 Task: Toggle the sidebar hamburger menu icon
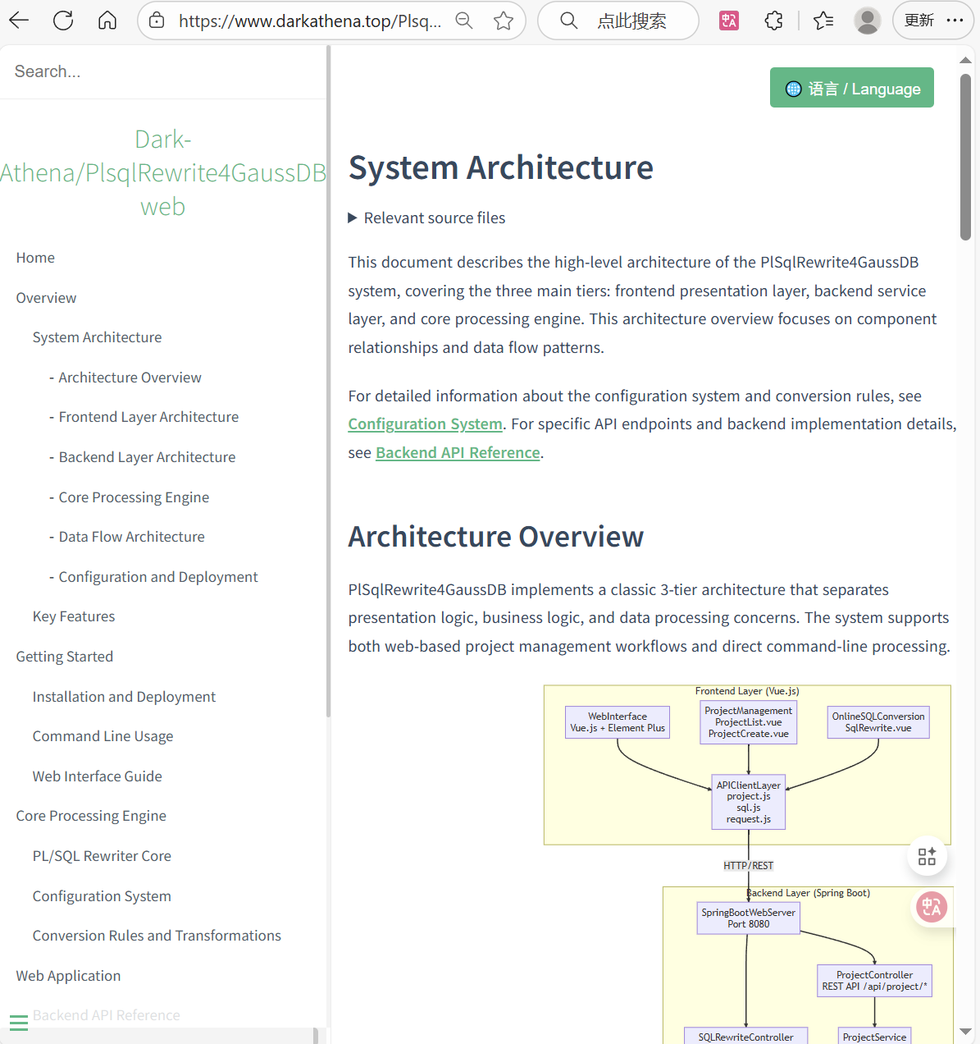19,1023
